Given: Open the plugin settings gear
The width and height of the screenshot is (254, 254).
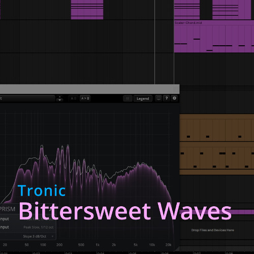Looking at the screenshot, I should click(174, 98).
